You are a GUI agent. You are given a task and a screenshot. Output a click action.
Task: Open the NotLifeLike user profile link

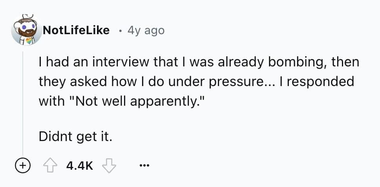(75, 30)
